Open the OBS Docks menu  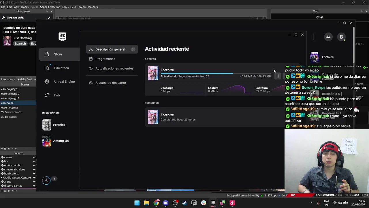point(25,7)
